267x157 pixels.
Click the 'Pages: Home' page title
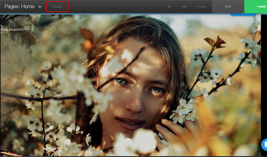pyautogui.click(x=19, y=7)
